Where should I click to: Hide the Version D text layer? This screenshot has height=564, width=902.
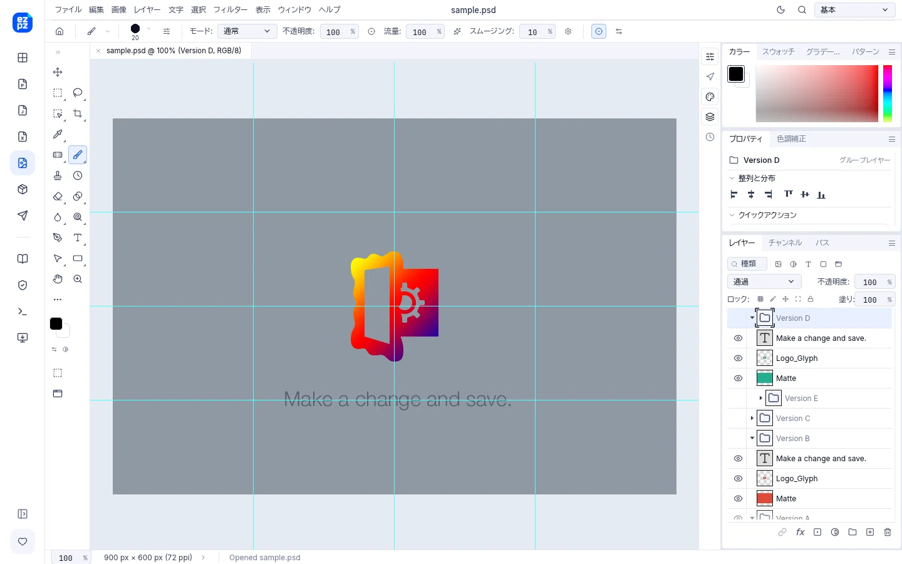[x=738, y=338]
